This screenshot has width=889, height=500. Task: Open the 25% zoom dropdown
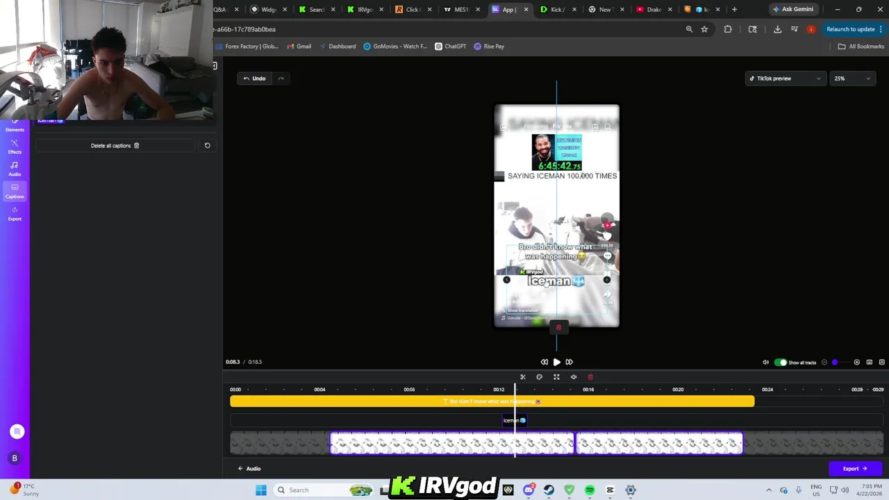click(x=852, y=78)
